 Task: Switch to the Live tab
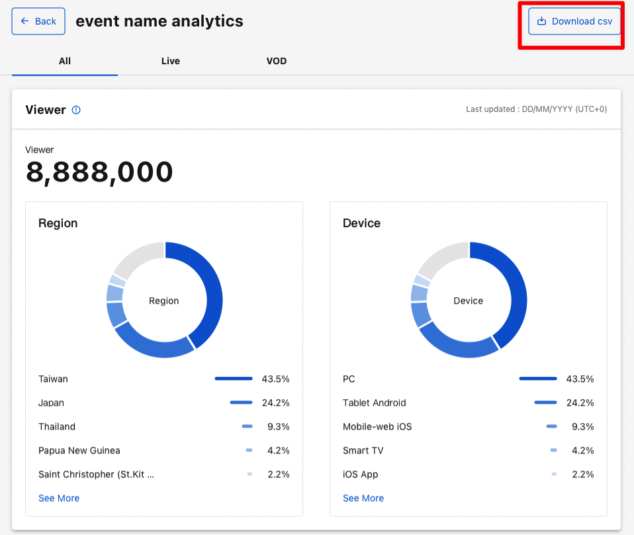(170, 61)
